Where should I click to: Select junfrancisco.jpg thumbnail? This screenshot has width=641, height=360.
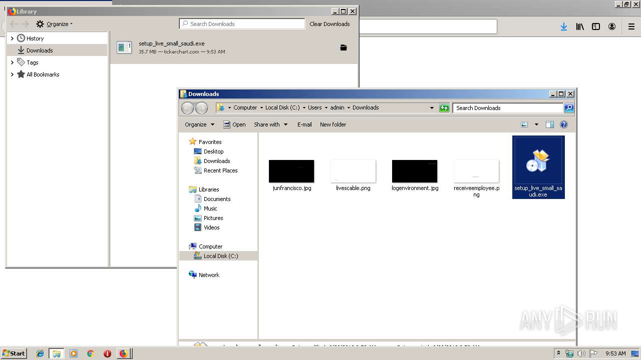coord(291,171)
